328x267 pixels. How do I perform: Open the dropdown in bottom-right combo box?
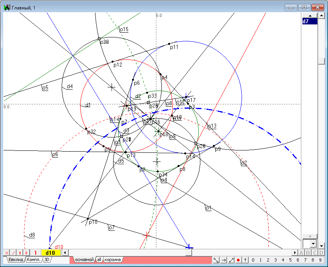(x=313, y=244)
